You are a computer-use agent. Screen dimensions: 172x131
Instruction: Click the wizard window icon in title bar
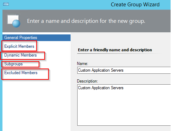tap(6, 4)
